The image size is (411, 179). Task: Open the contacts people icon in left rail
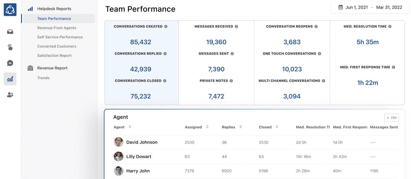10,95
